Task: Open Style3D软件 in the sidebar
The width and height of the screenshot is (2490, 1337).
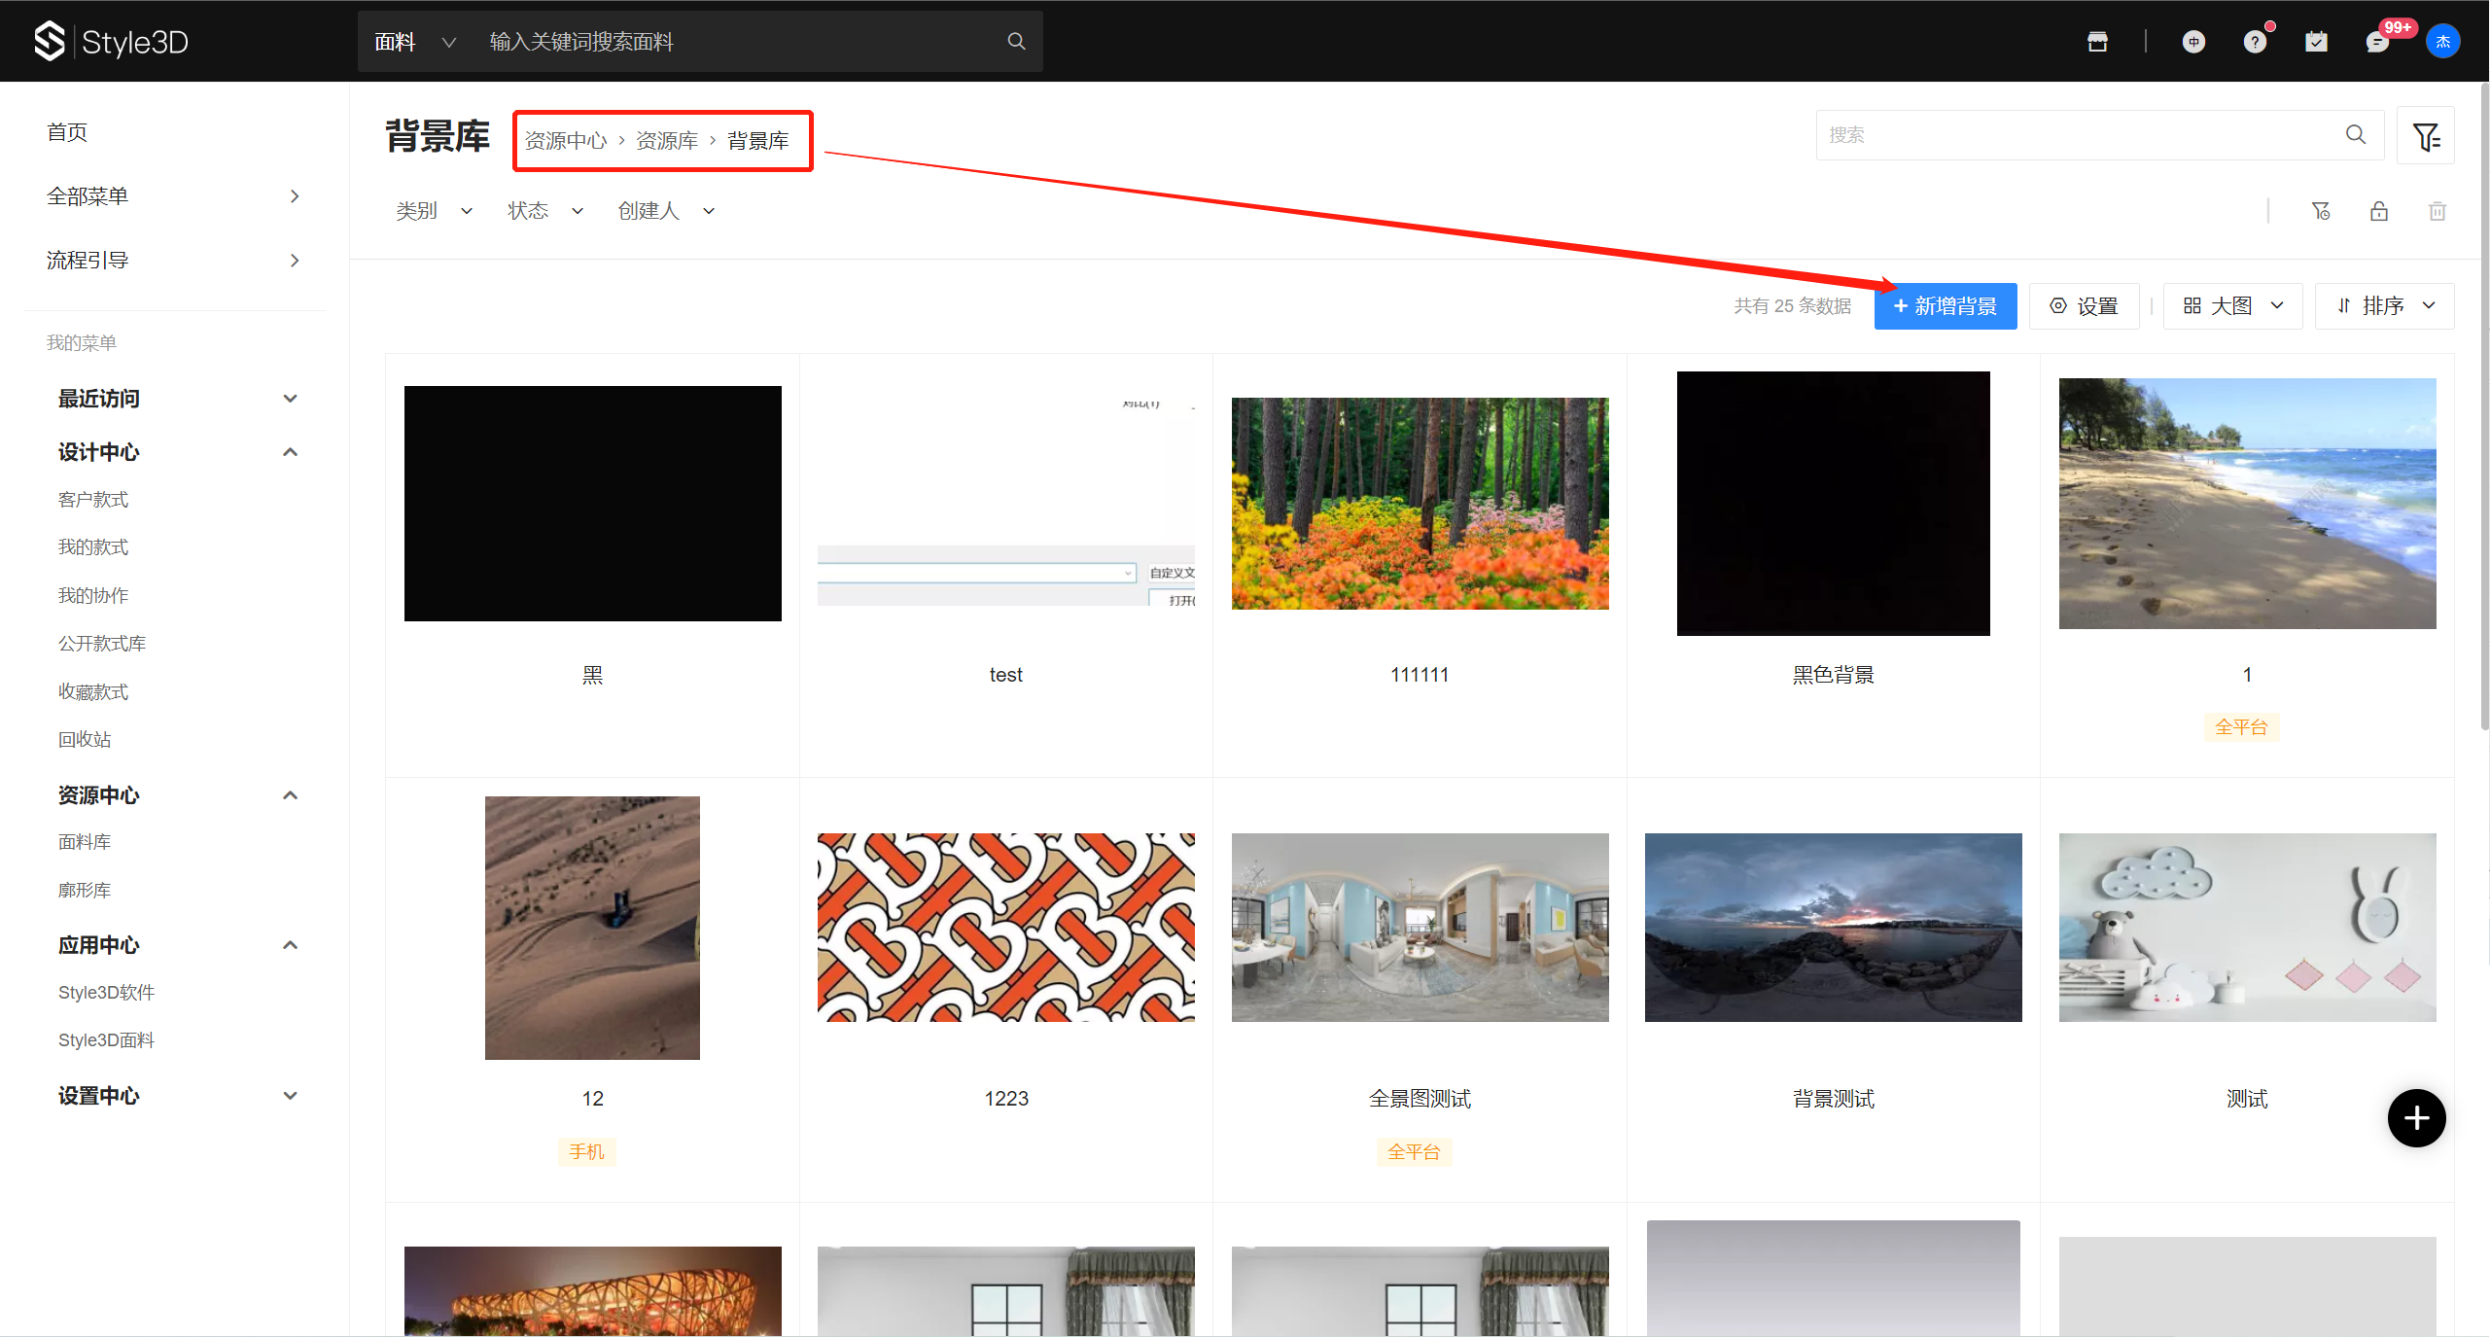Action: click(x=107, y=993)
